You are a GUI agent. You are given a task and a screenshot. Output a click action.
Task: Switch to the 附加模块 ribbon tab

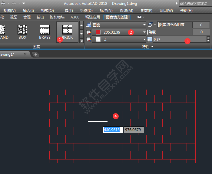tap(57, 17)
